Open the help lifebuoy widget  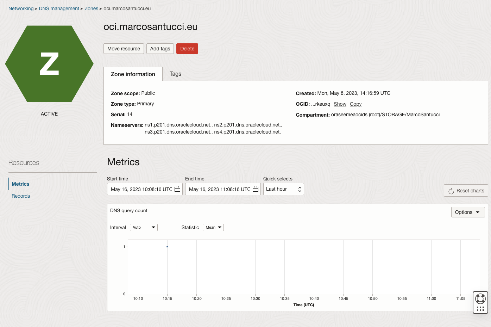(480, 298)
